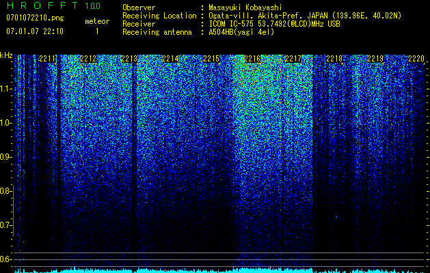Click the observer name Masayuki Kobayashi
430x273 pixels.
point(245,8)
